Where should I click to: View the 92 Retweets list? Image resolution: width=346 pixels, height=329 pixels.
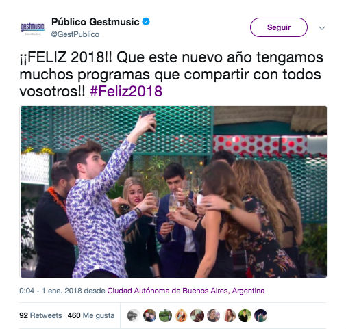click(x=40, y=315)
